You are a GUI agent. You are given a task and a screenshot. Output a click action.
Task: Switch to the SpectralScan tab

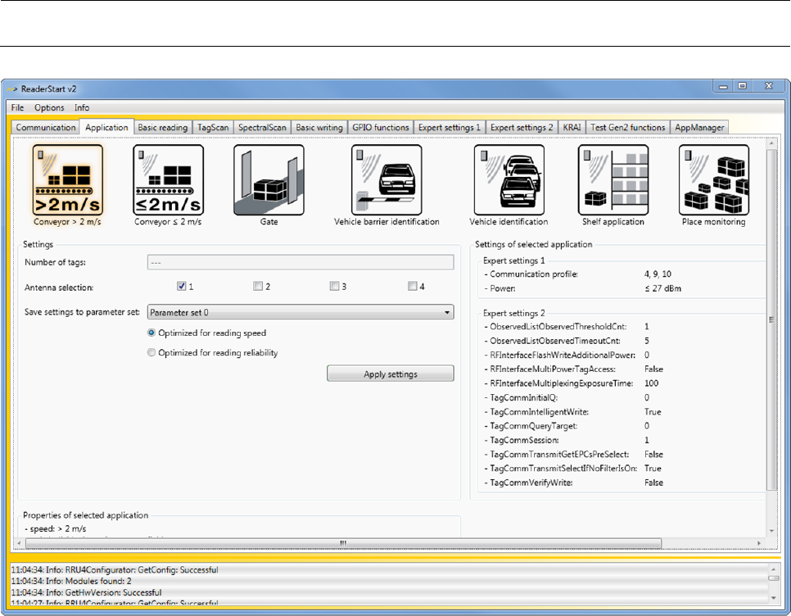(261, 128)
